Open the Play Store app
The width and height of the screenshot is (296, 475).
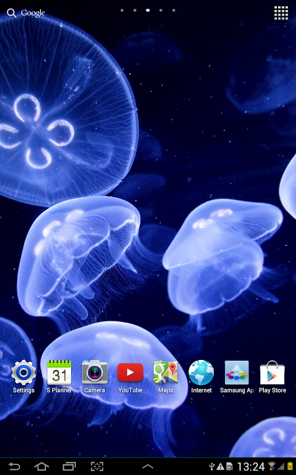click(x=272, y=376)
